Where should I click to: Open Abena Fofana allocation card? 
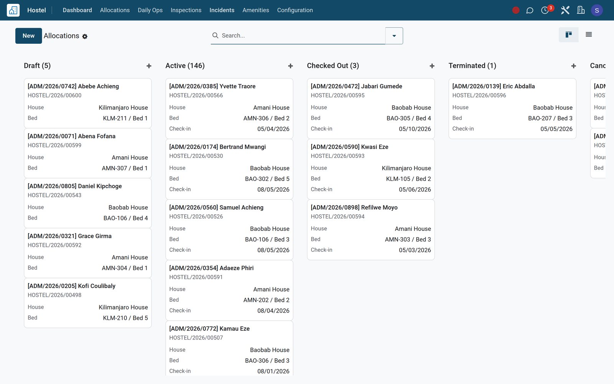[87, 153]
